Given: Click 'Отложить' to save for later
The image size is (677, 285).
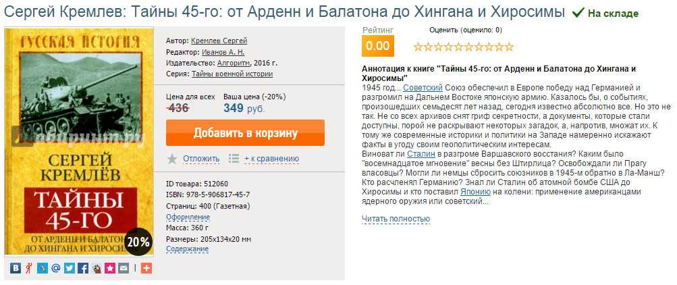Looking at the screenshot, I should pyautogui.click(x=201, y=159).
